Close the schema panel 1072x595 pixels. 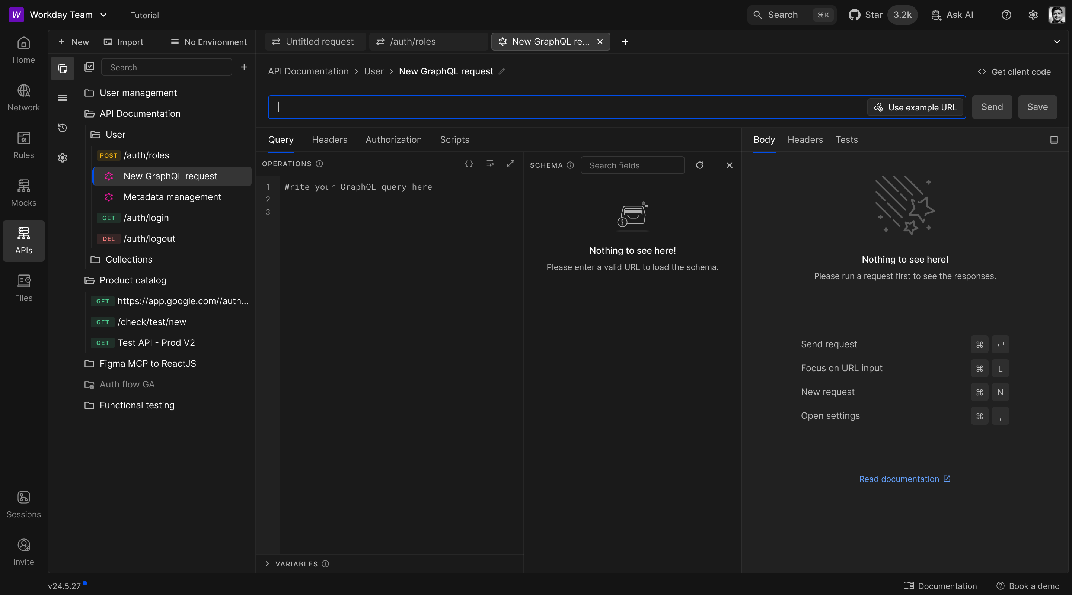point(730,165)
